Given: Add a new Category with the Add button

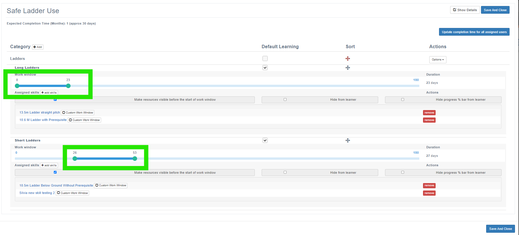Looking at the screenshot, I should pos(38,47).
